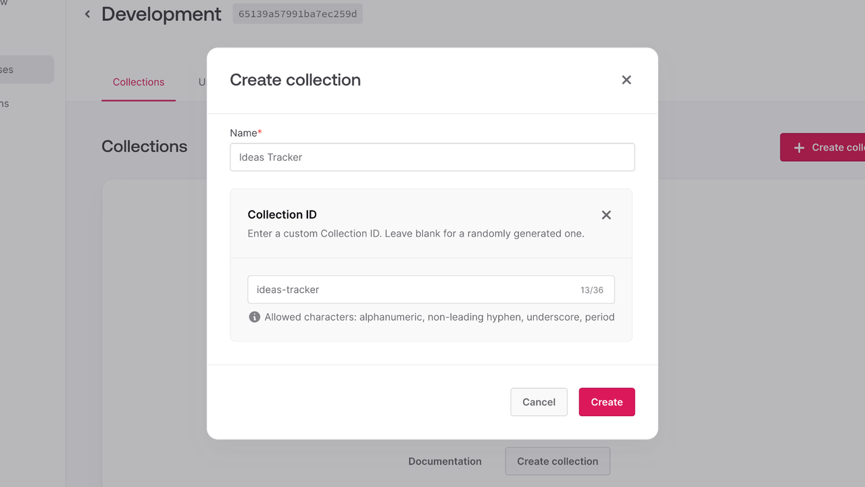This screenshot has height=487, width=865.
Task: Click the Name label above the field
Action: (x=243, y=133)
